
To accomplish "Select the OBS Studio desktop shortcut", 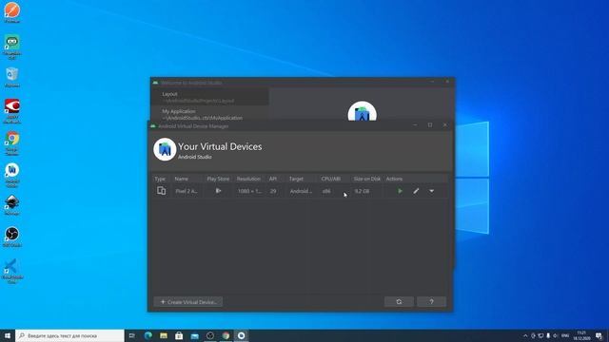I will [x=12, y=237].
